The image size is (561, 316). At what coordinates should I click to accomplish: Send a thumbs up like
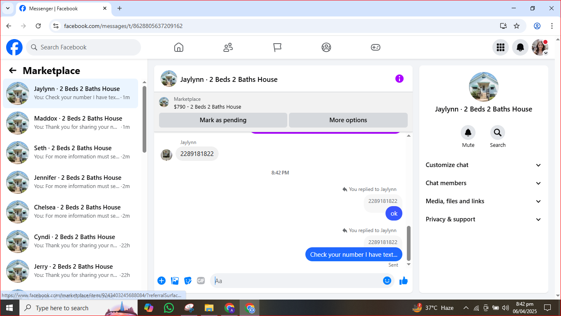click(x=404, y=281)
